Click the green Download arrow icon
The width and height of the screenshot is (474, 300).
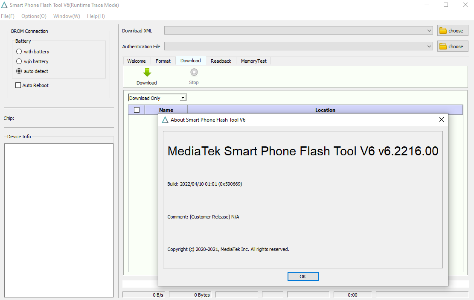(x=147, y=73)
